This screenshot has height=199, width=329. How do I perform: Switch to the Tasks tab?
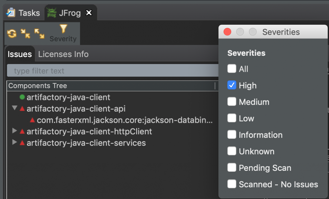point(24,13)
